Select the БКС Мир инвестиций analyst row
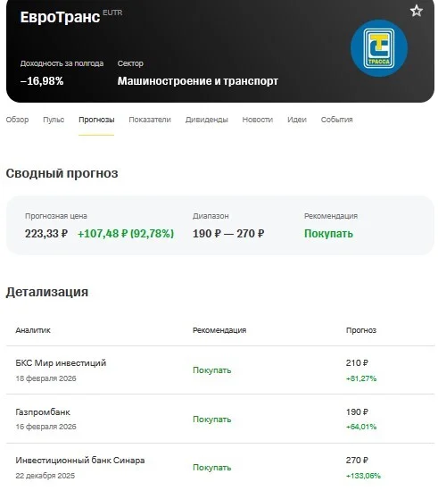438x490 pixels. pyautogui.click(x=220, y=370)
